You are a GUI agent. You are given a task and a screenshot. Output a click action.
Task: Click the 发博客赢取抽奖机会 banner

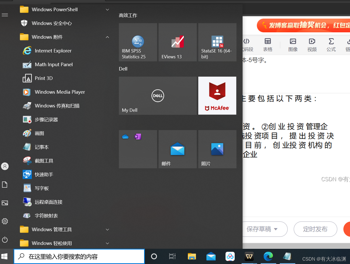click(303, 25)
